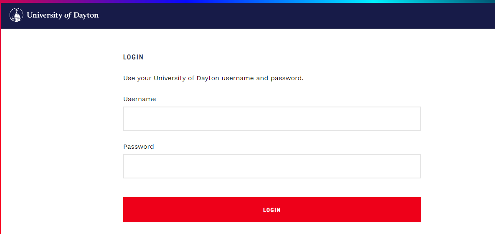The height and width of the screenshot is (234, 495).
Task: Click the Password field label
Action: point(139,147)
